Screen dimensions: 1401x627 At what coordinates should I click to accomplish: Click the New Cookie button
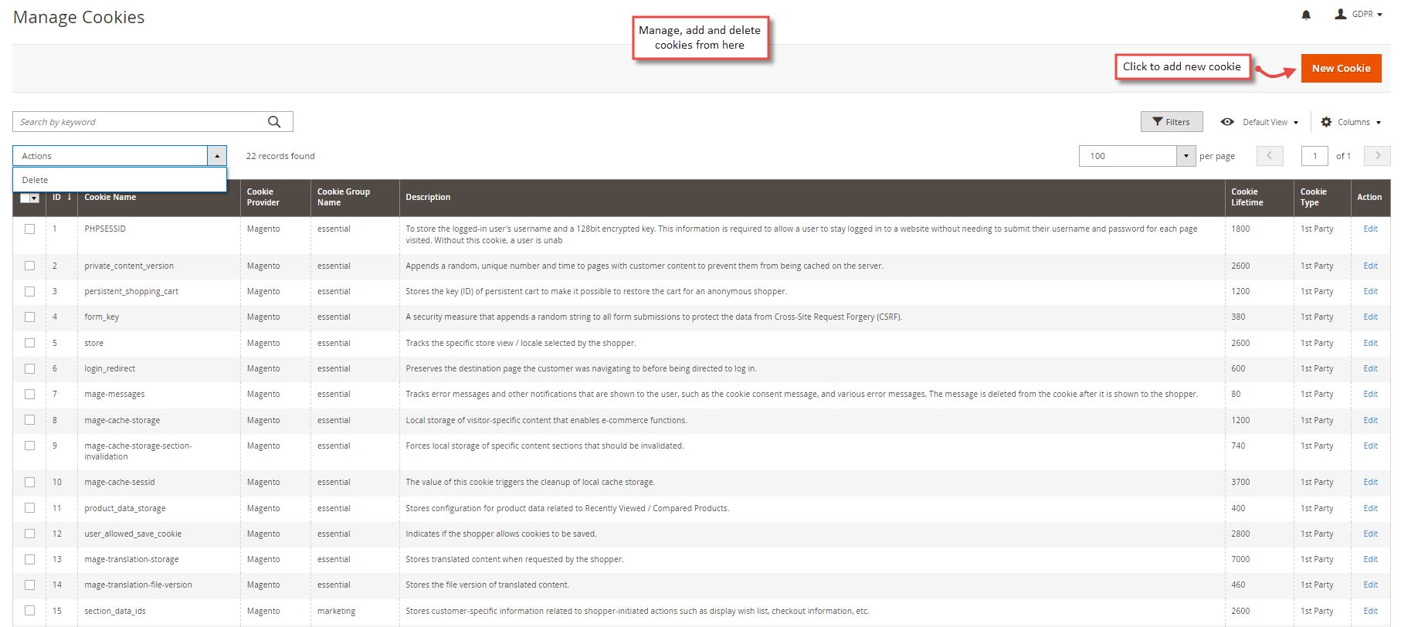tap(1341, 68)
